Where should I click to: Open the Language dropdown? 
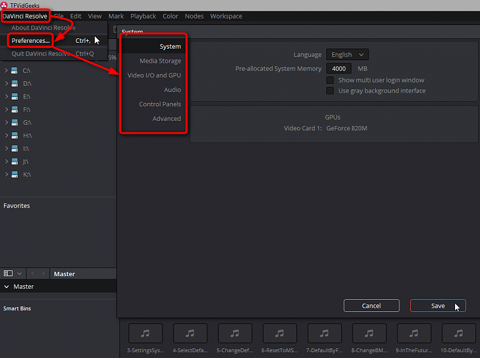pos(347,55)
